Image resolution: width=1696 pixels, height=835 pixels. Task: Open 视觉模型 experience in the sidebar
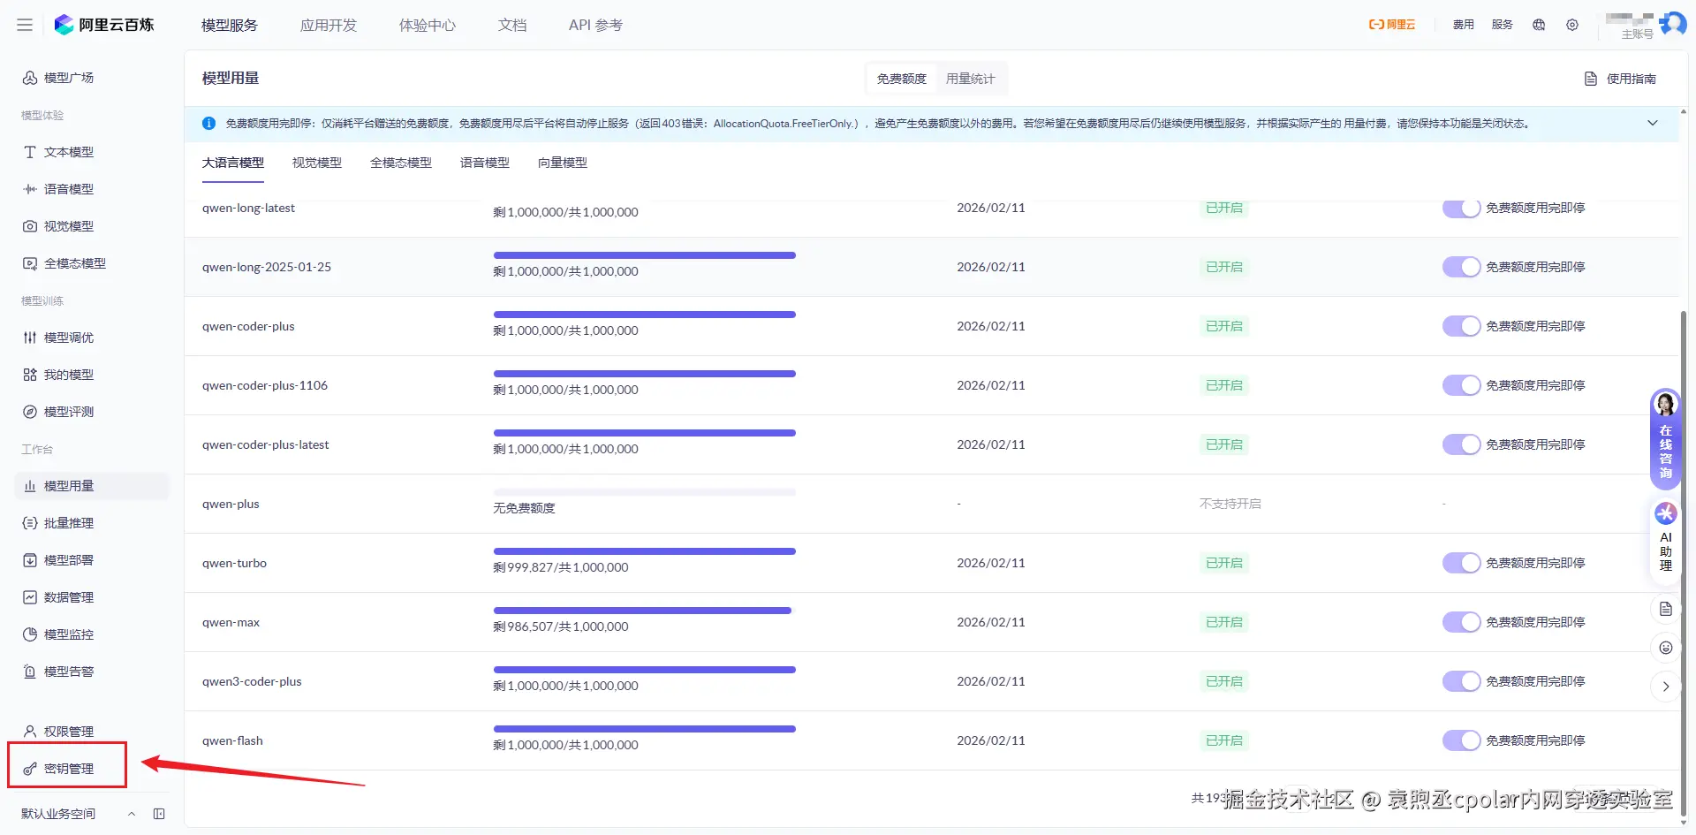coord(69,226)
